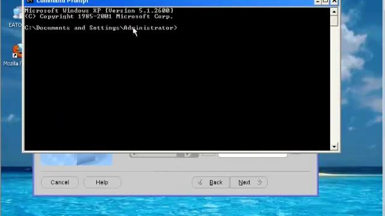Select the EATO desktop icon
Image resolution: width=385 pixels, height=216 pixels.
pyautogui.click(x=14, y=17)
